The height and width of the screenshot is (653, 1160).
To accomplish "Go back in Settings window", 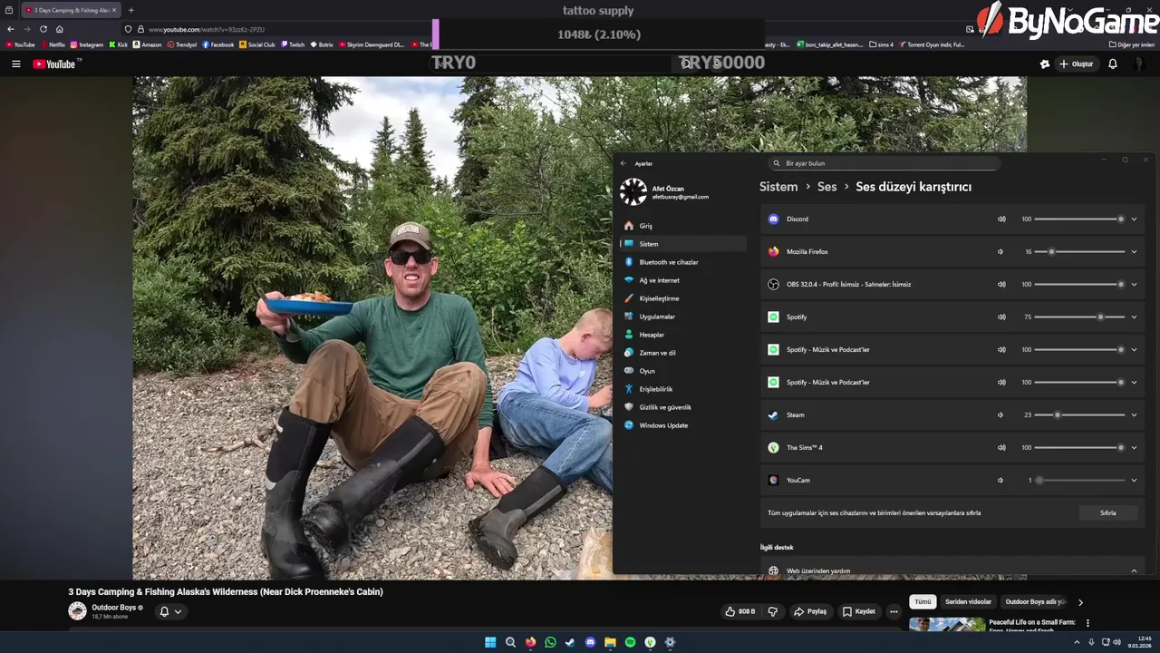I will pyautogui.click(x=623, y=163).
